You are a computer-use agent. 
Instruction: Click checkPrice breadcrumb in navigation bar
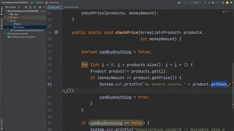click(52, 3)
